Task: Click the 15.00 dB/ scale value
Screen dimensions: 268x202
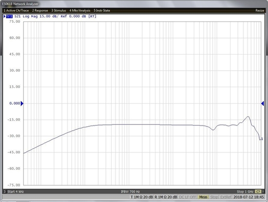Action: pyautogui.click(x=49, y=17)
